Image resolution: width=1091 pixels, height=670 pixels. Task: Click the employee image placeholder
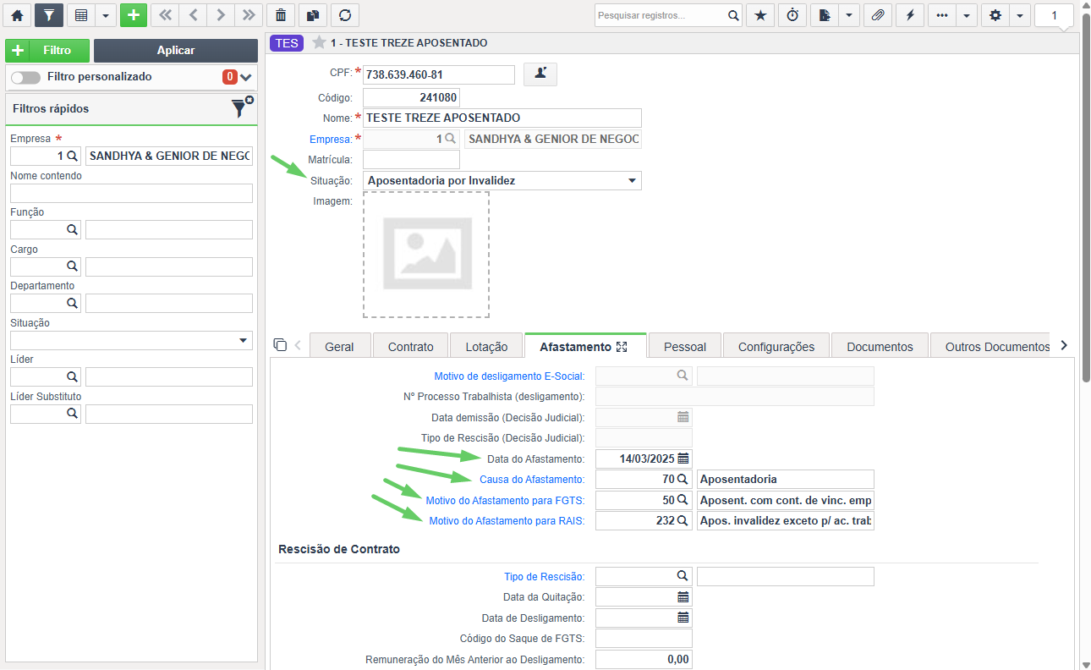(426, 255)
